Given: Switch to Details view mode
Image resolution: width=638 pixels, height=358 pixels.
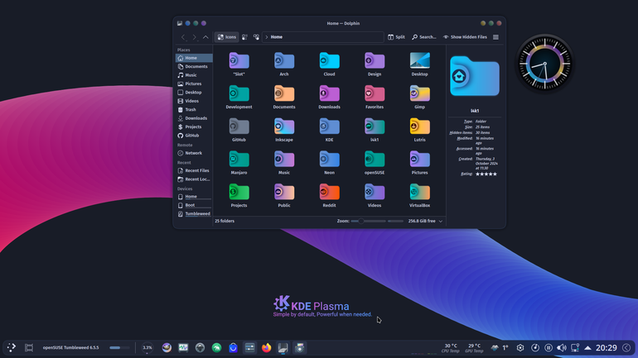Looking at the screenshot, I should point(256,37).
